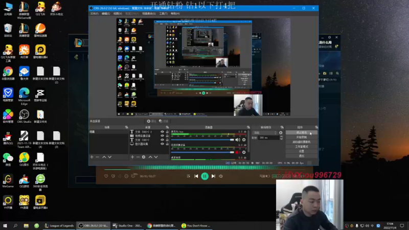The height and width of the screenshot is (230, 409).
Task: Click the transition duration input field
Action: 269,137
